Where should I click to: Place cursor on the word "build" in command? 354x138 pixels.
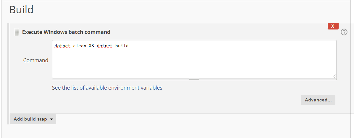[x=122, y=46]
